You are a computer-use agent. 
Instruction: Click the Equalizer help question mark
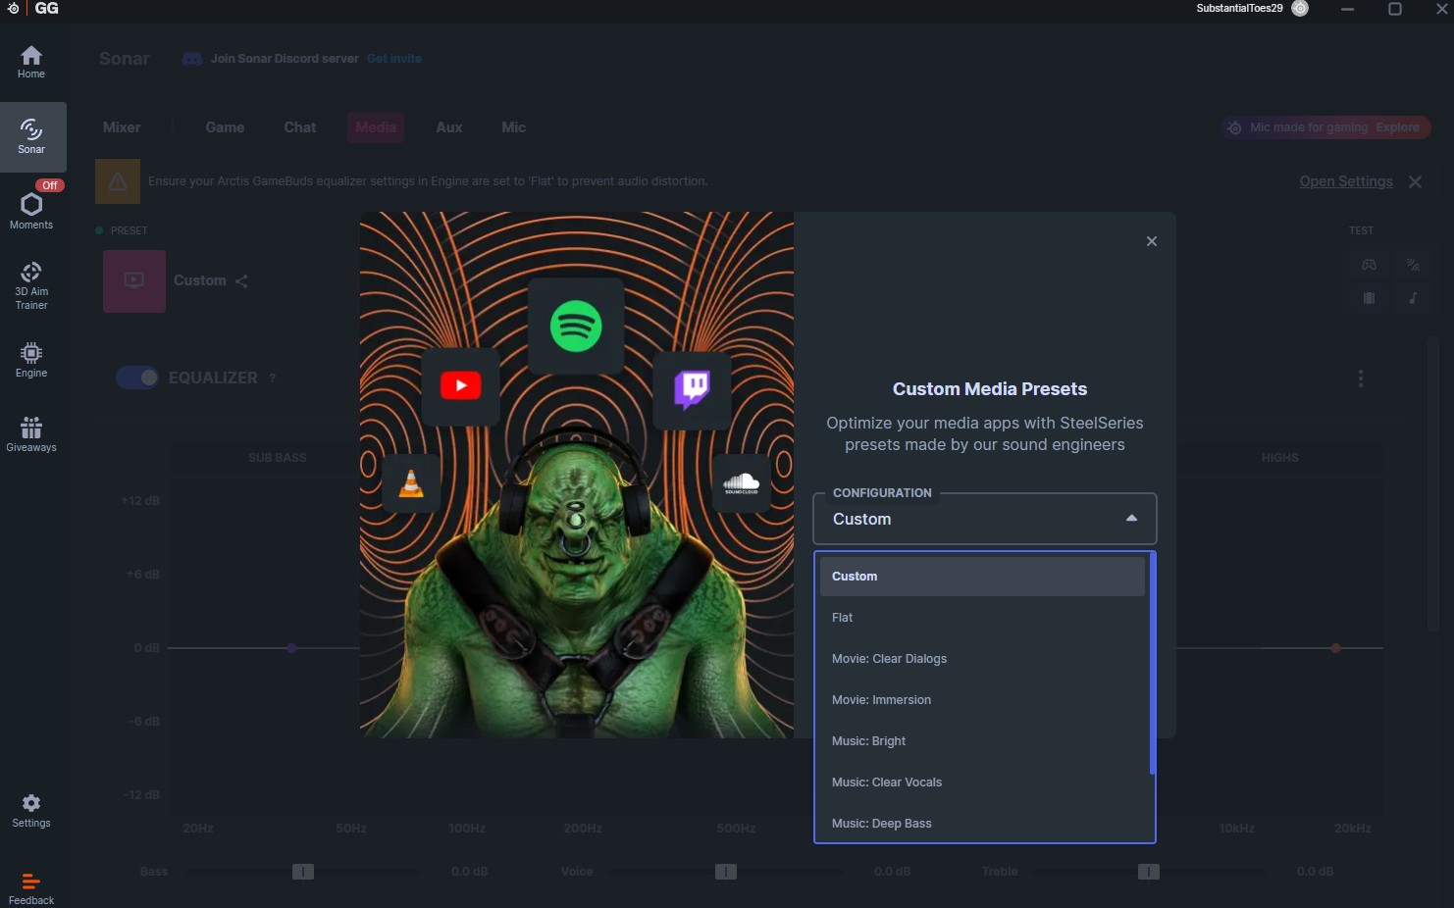(272, 378)
